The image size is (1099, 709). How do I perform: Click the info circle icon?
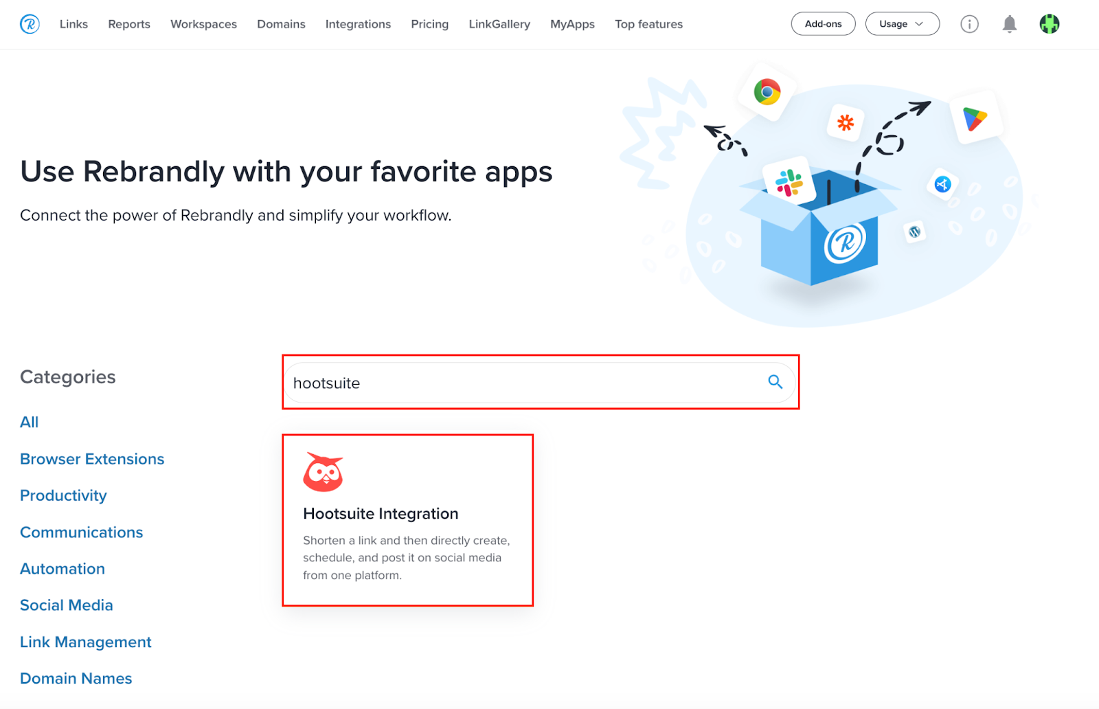click(969, 24)
